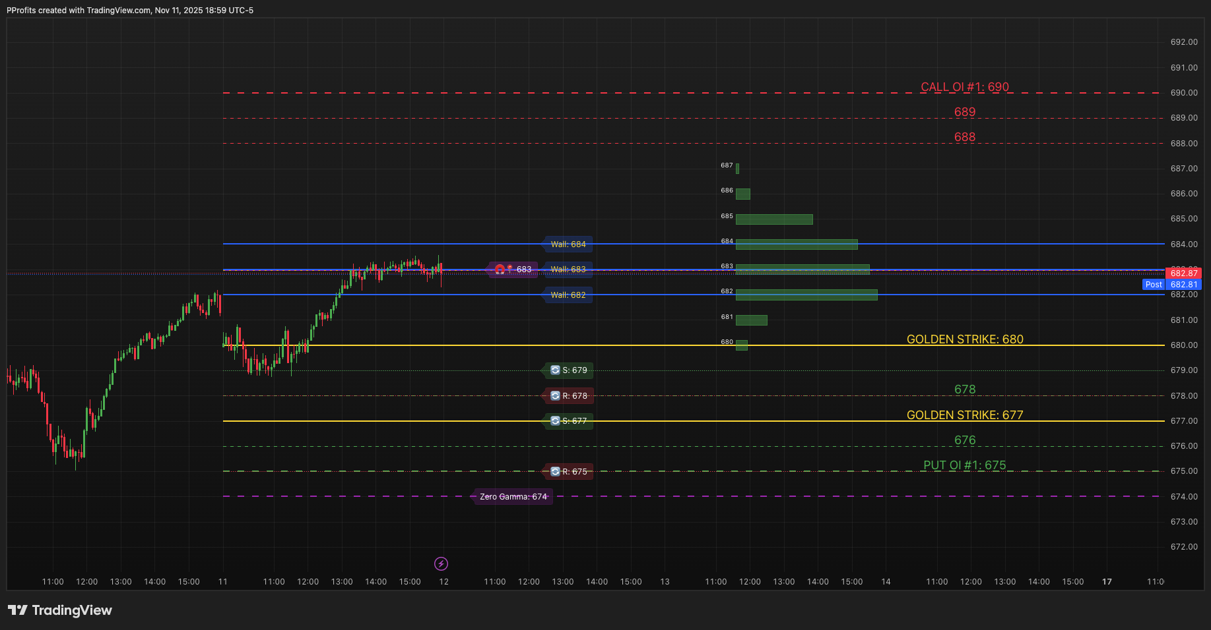Toggle the Zero Gamma: 674 label
This screenshot has width=1211, height=630.
tap(512, 496)
